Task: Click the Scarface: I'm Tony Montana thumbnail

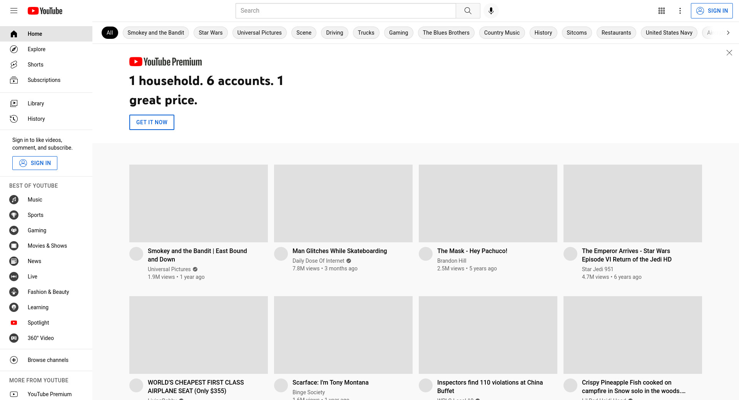Action: (x=343, y=335)
